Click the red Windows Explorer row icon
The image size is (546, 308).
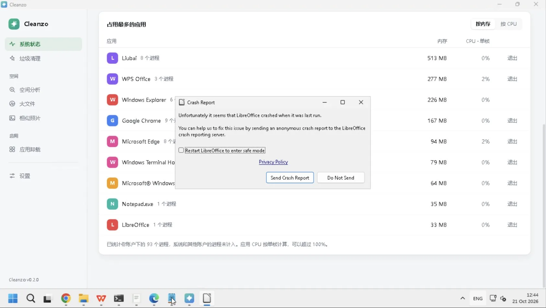point(112,100)
